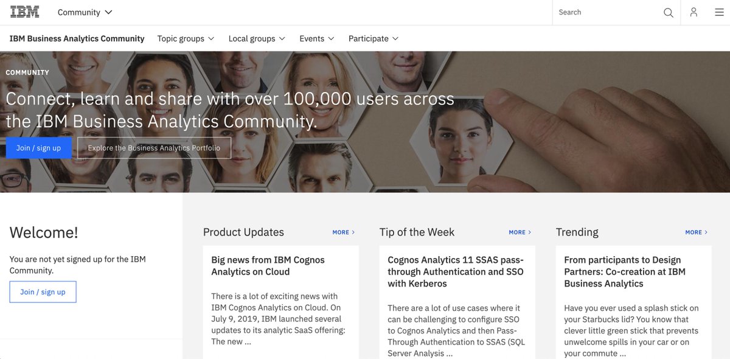Click the blue Join / sign up banner button
Image resolution: width=730 pixels, height=359 pixels.
tap(39, 148)
